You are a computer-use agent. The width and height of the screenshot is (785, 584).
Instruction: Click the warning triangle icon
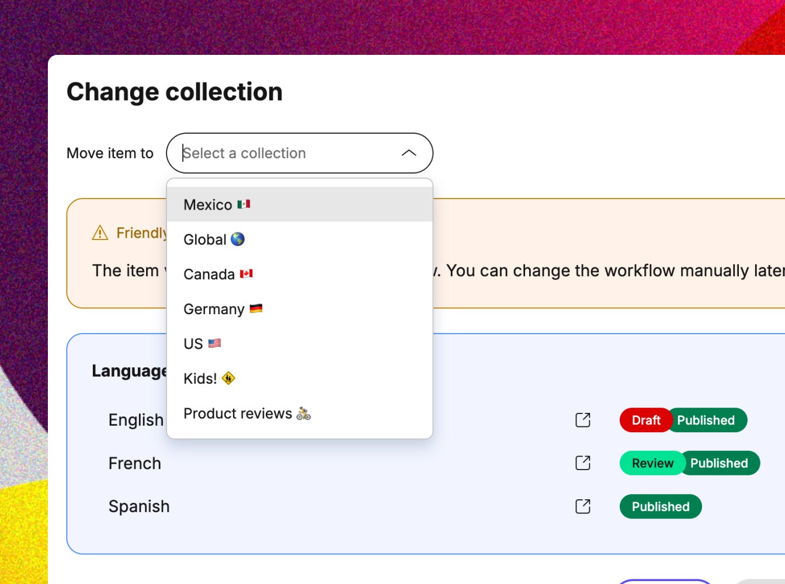100,233
